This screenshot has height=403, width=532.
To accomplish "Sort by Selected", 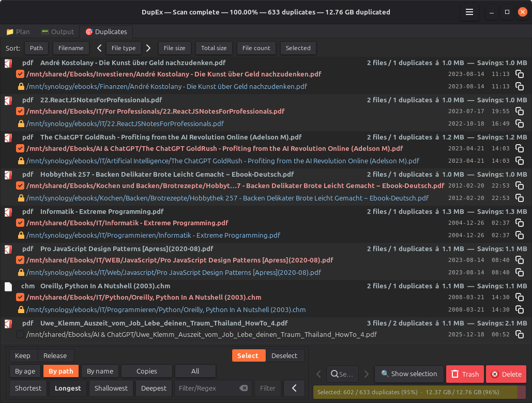I will point(298,48).
